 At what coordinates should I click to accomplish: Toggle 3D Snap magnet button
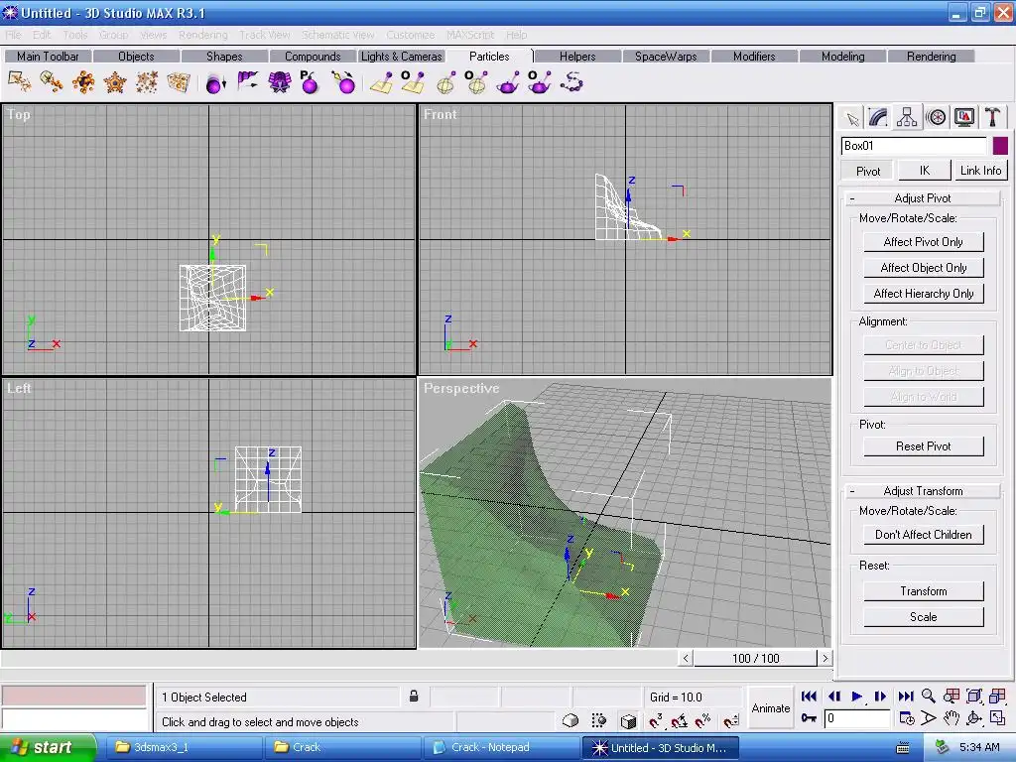[x=656, y=720]
